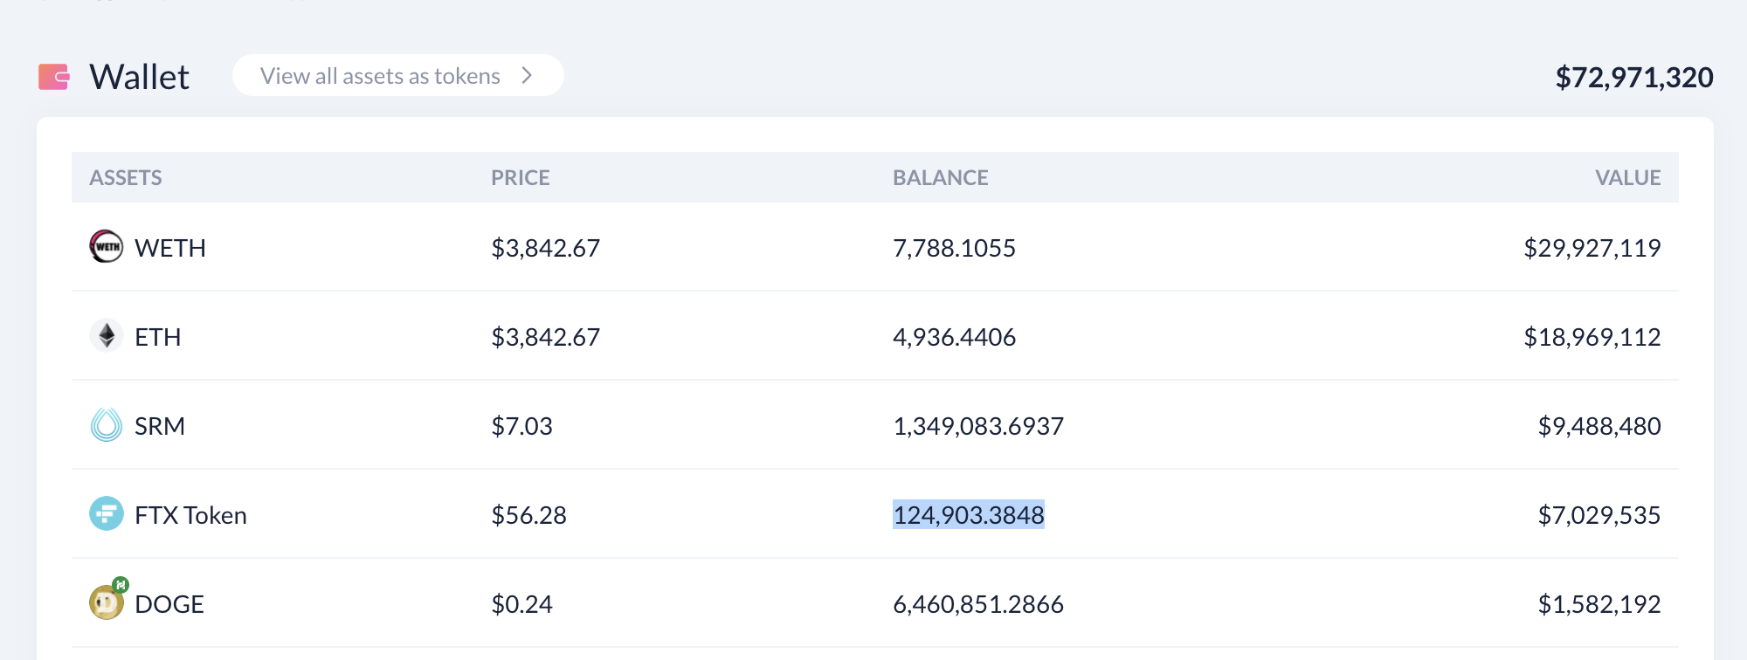This screenshot has width=1747, height=660.
Task: Click the ETH diamond icon
Action: pos(107,336)
